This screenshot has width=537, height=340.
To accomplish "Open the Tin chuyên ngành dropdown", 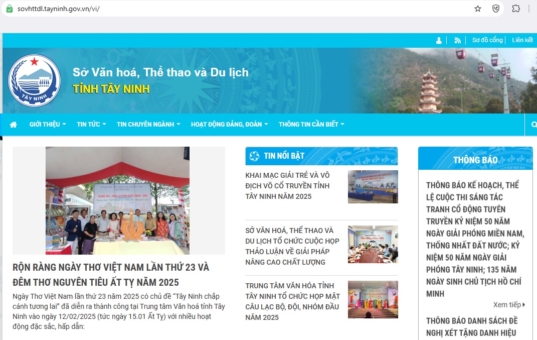I will (148, 125).
